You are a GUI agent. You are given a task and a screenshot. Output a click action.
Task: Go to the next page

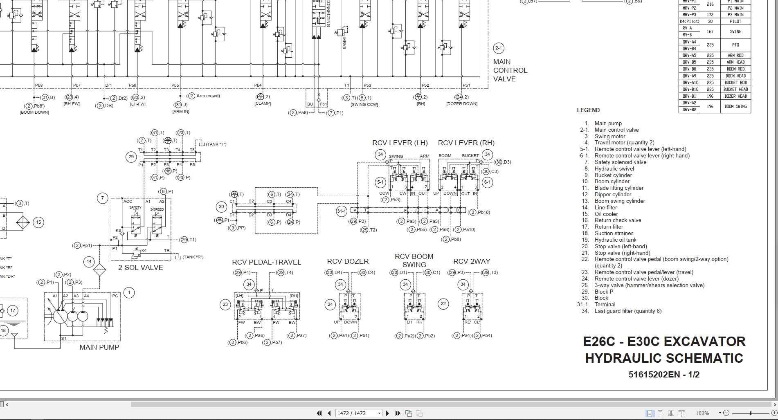(x=387, y=413)
